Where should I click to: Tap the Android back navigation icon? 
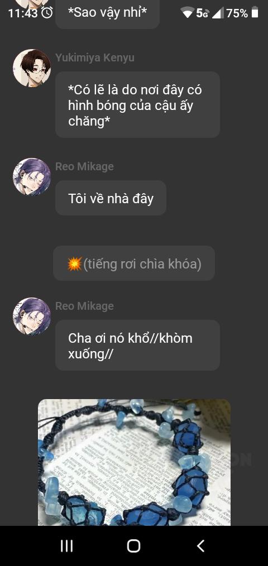[x=201, y=546]
